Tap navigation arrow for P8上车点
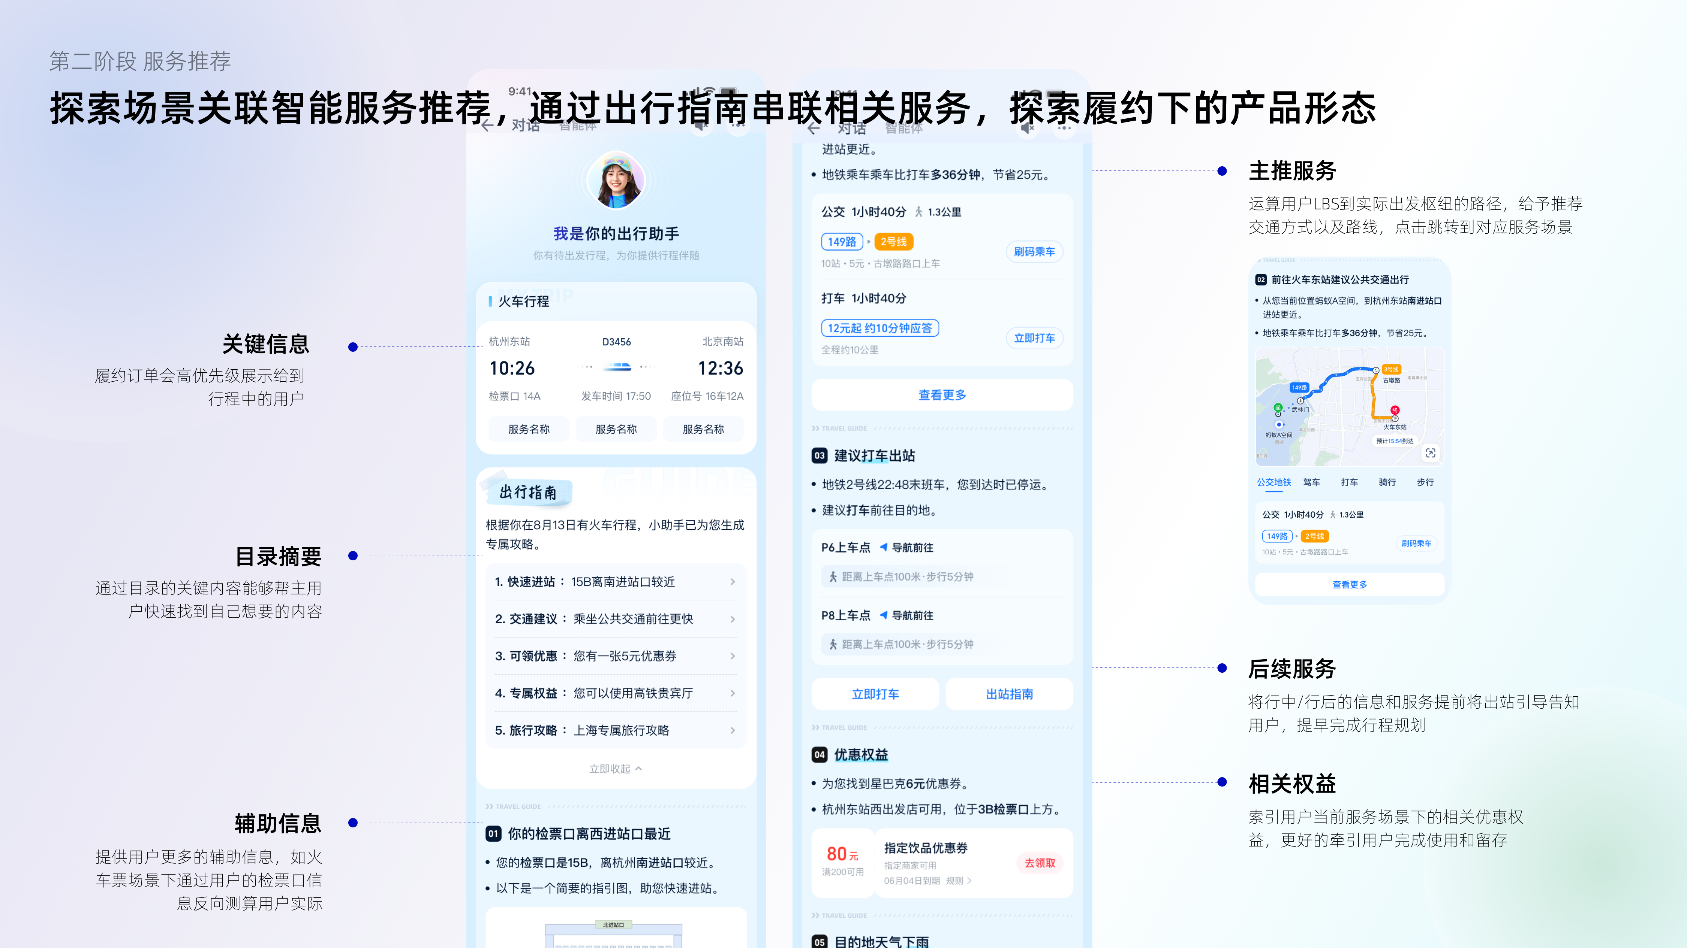 pos(884,615)
